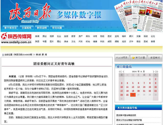Open 渭南 navigation link
Image resolution: width=163 pixels, height=125 pixels.
tap(117, 41)
